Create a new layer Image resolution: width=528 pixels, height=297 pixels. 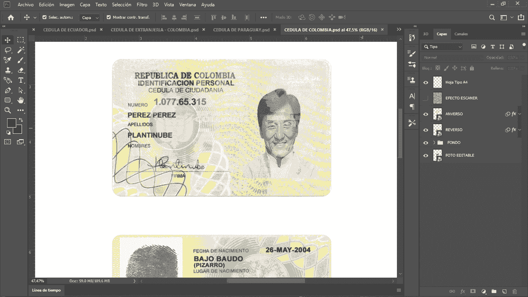(504, 291)
